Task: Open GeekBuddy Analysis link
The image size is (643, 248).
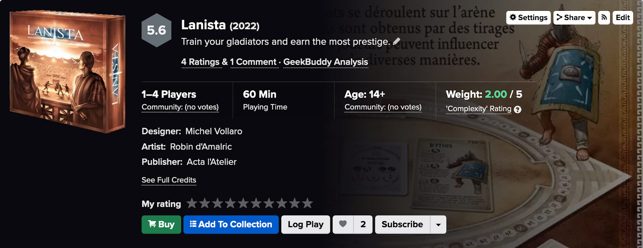Action: point(326,62)
